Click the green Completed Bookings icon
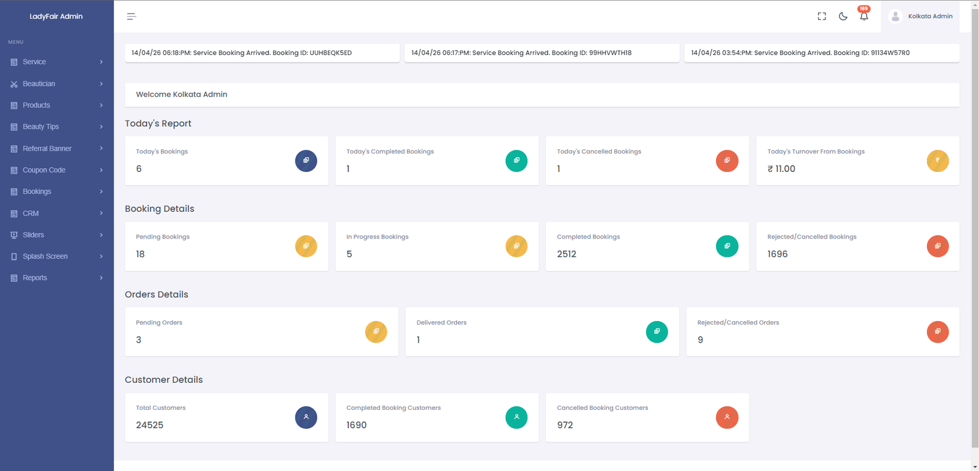The height and width of the screenshot is (471, 979). click(727, 246)
